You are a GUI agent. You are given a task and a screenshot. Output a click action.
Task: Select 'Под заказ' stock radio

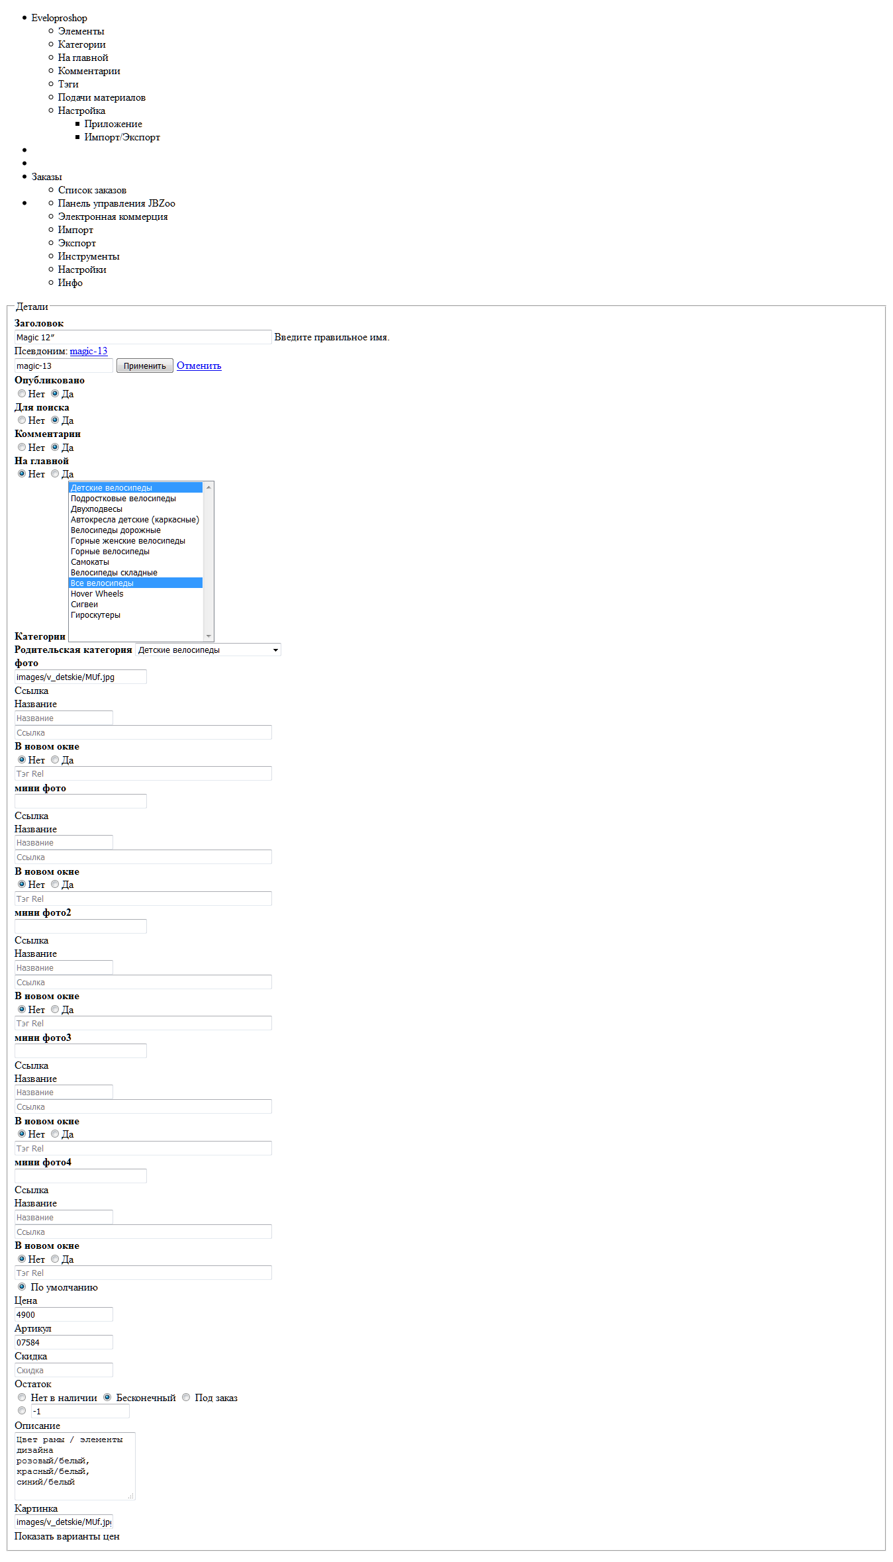tap(186, 1397)
